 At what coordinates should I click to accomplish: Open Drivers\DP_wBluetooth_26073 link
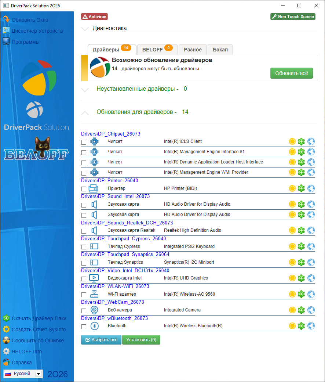[114, 318]
